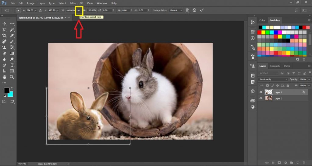312x166 pixels.
Task: Open the Layers panel menu
Action: coord(309,66)
